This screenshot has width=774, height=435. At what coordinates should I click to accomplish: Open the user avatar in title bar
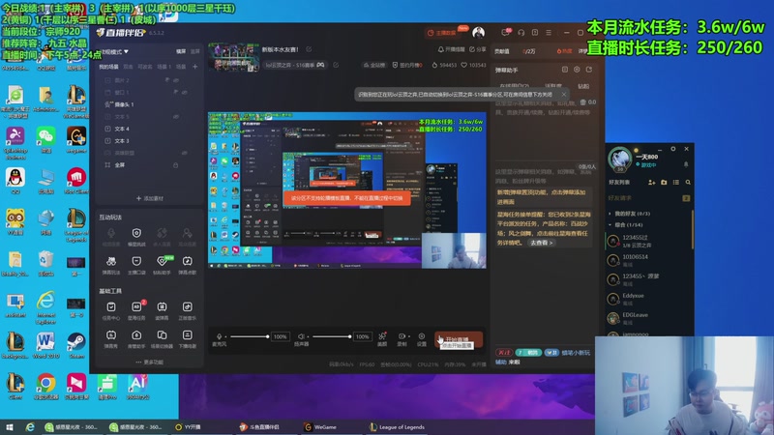click(478, 33)
